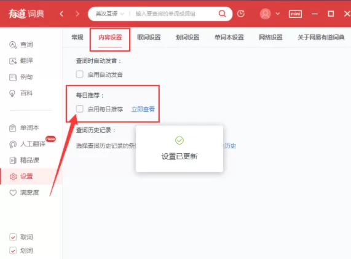Click the user avatar icon
The image size is (351, 259).
pyautogui.click(x=266, y=14)
